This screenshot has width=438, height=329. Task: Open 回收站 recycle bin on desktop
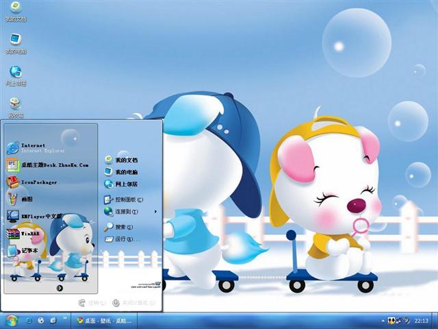pyautogui.click(x=16, y=108)
